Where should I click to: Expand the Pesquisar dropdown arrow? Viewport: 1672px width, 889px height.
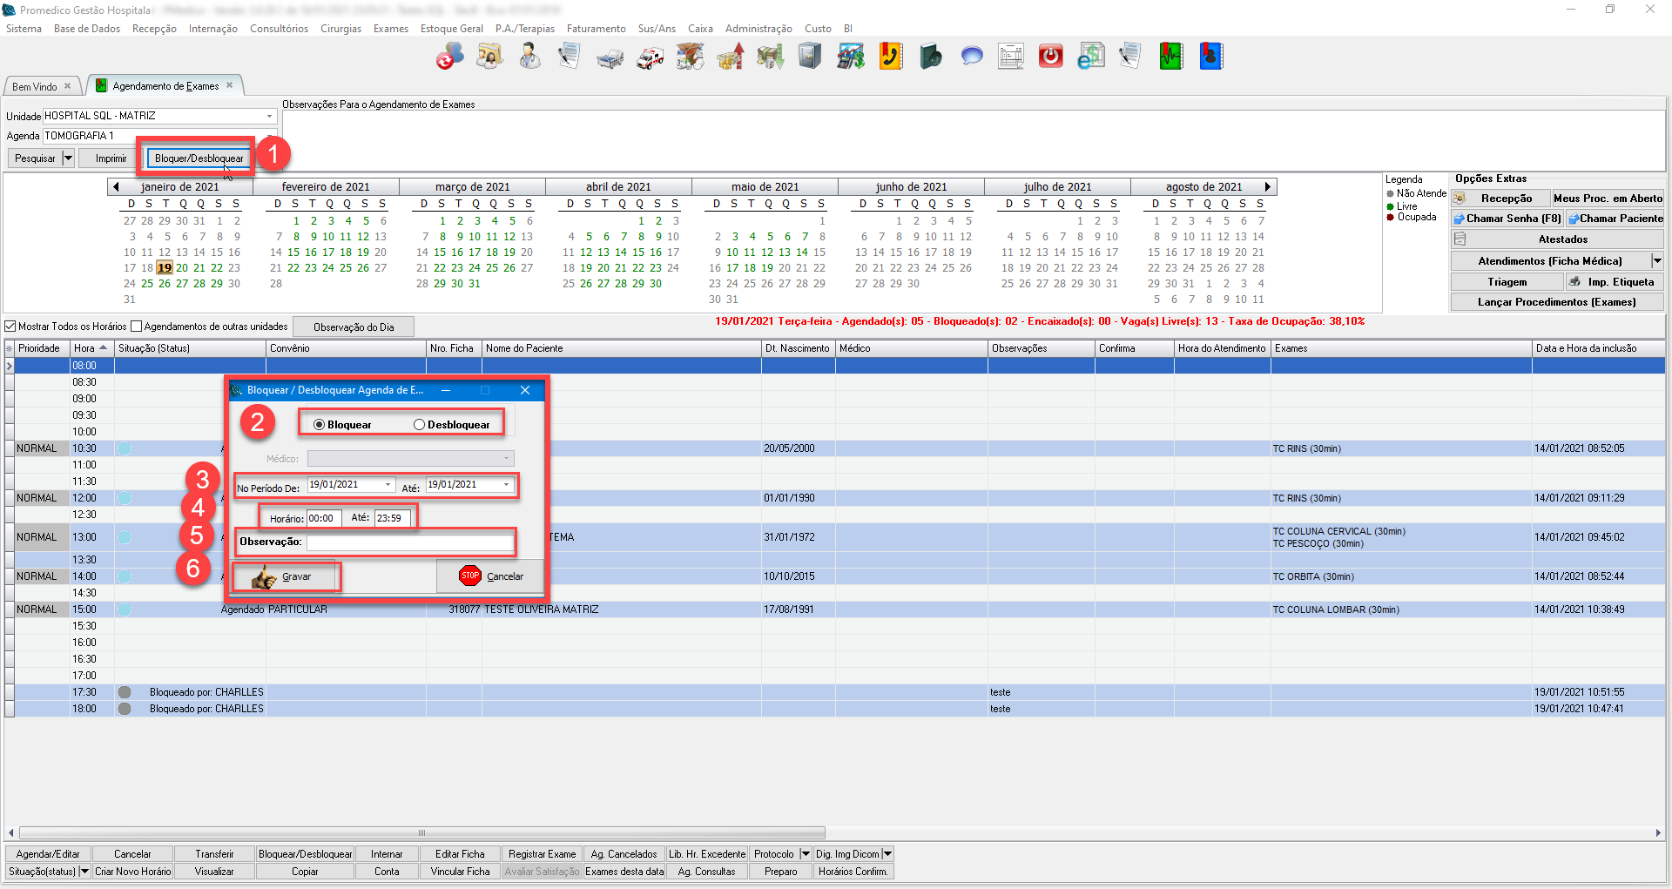[x=68, y=158]
